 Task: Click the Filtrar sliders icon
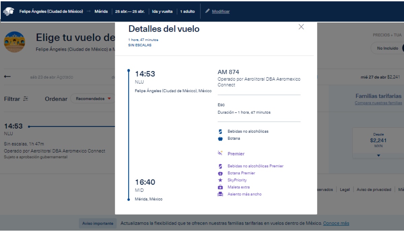tap(26, 99)
